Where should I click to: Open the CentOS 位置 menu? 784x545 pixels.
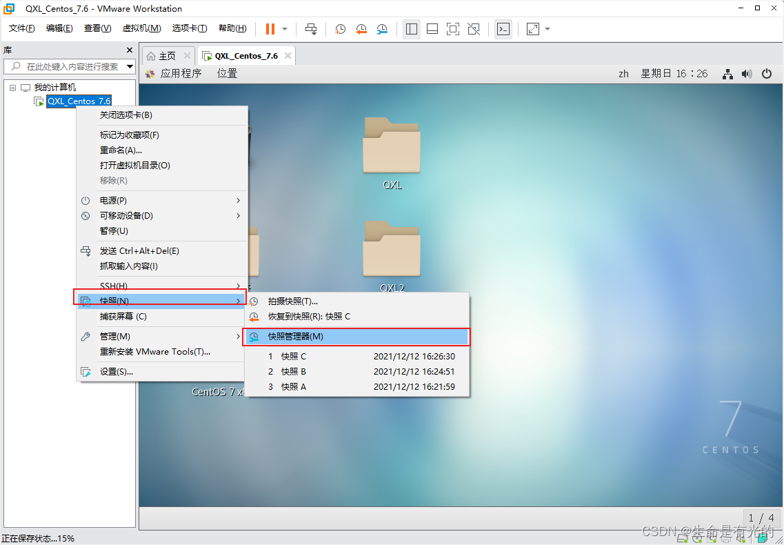227,74
